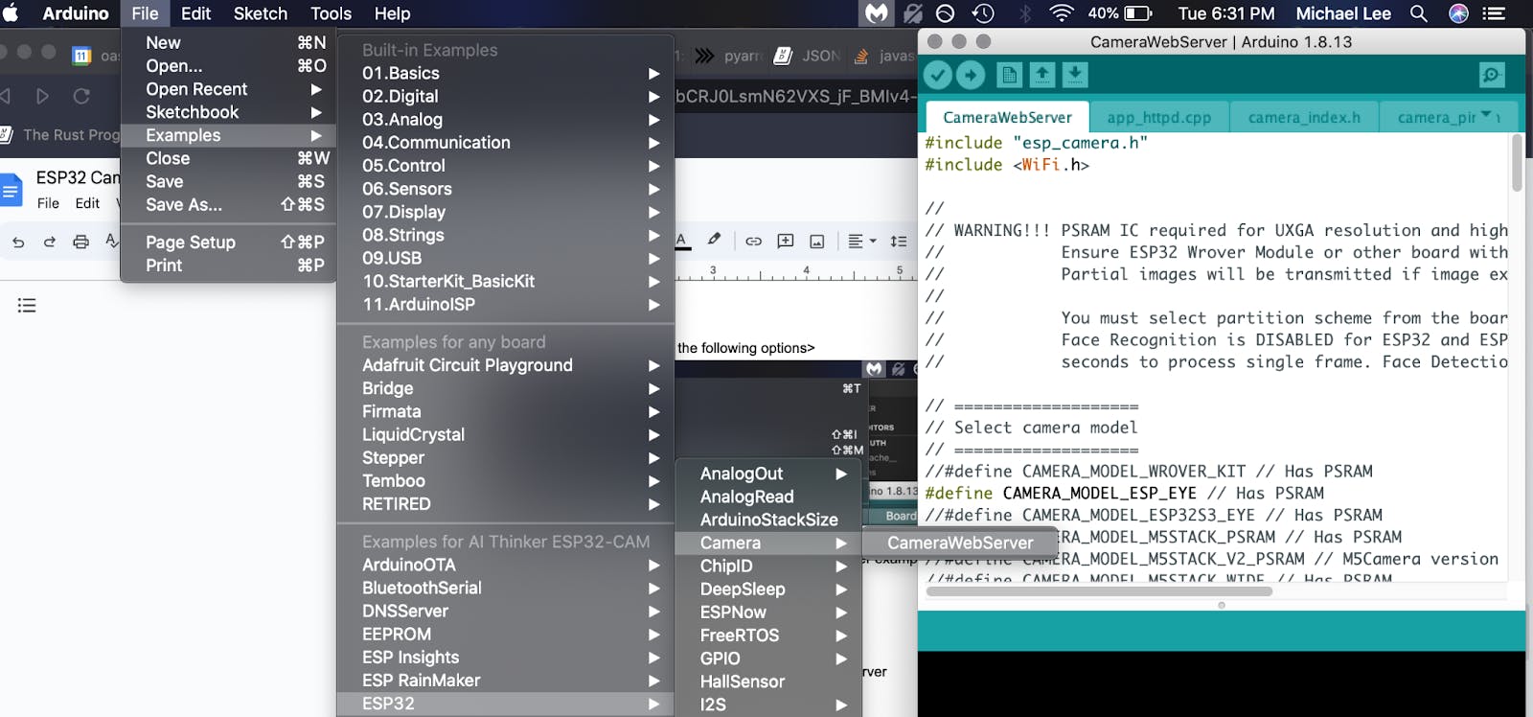Open the Arduino File menu

pyautogui.click(x=145, y=13)
